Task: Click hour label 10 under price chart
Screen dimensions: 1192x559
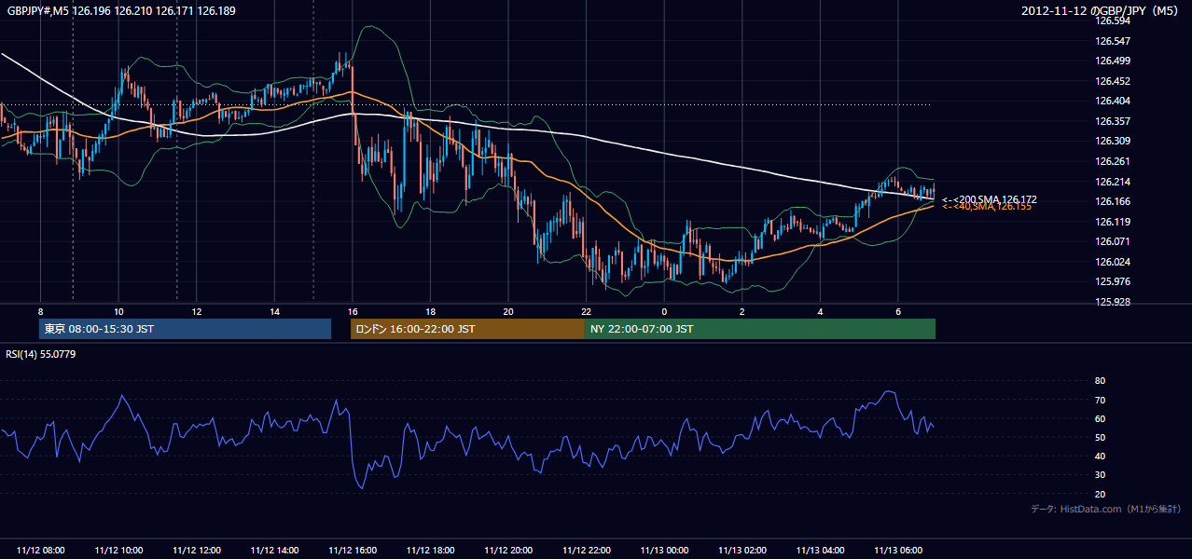Action: click(118, 311)
